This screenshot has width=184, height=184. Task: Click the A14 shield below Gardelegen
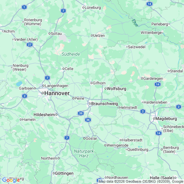click(x=158, y=84)
